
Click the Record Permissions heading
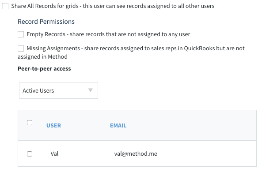tap(46, 22)
